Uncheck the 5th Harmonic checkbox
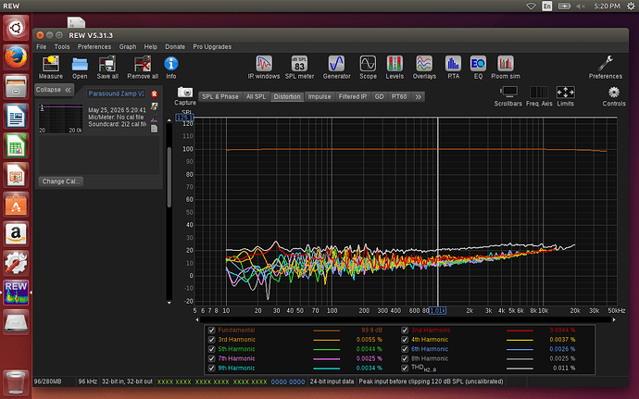Image resolution: width=639 pixels, height=399 pixels. 211,349
